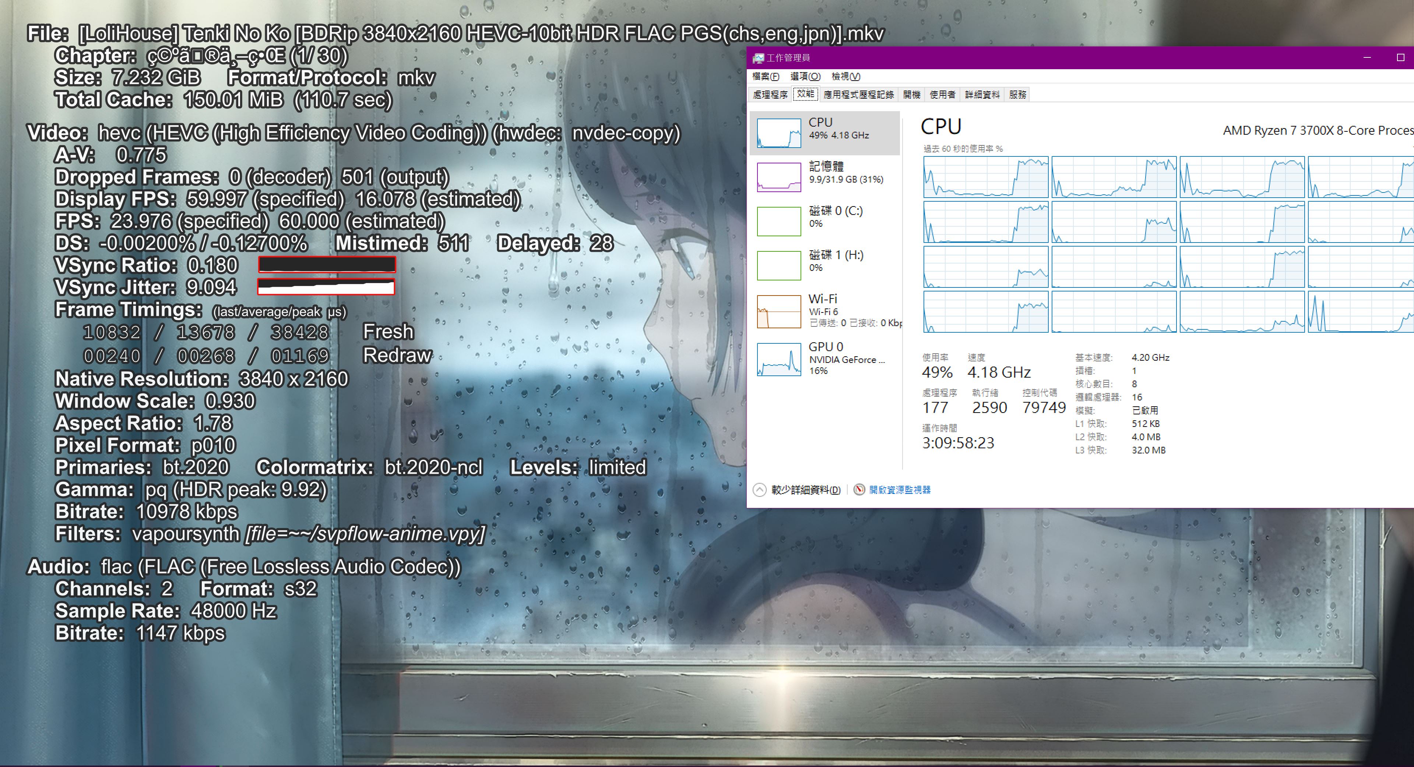The image size is (1414, 767).
Task: Open the 檢視(V) menu
Action: [x=846, y=76]
